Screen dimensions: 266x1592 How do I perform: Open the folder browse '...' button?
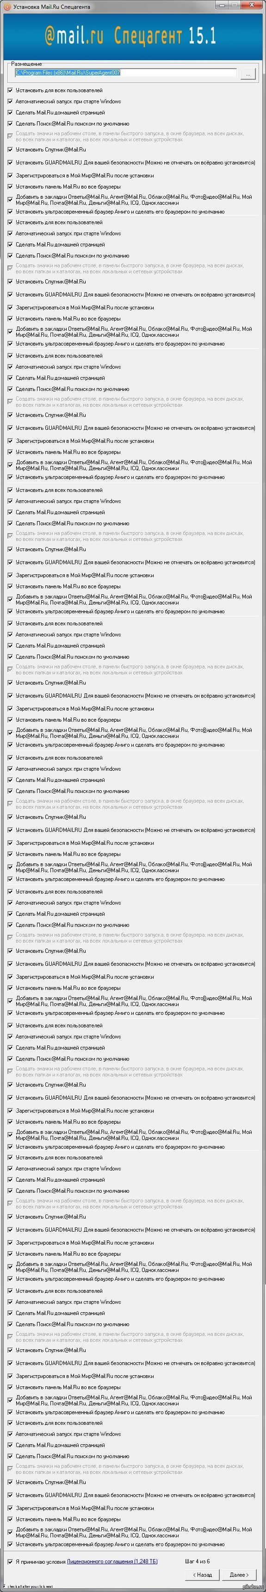[x=248, y=73]
